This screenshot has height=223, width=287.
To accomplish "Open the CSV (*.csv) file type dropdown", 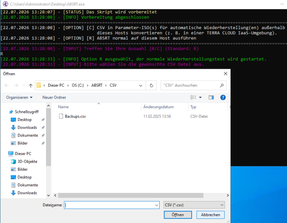I will [194, 205].
